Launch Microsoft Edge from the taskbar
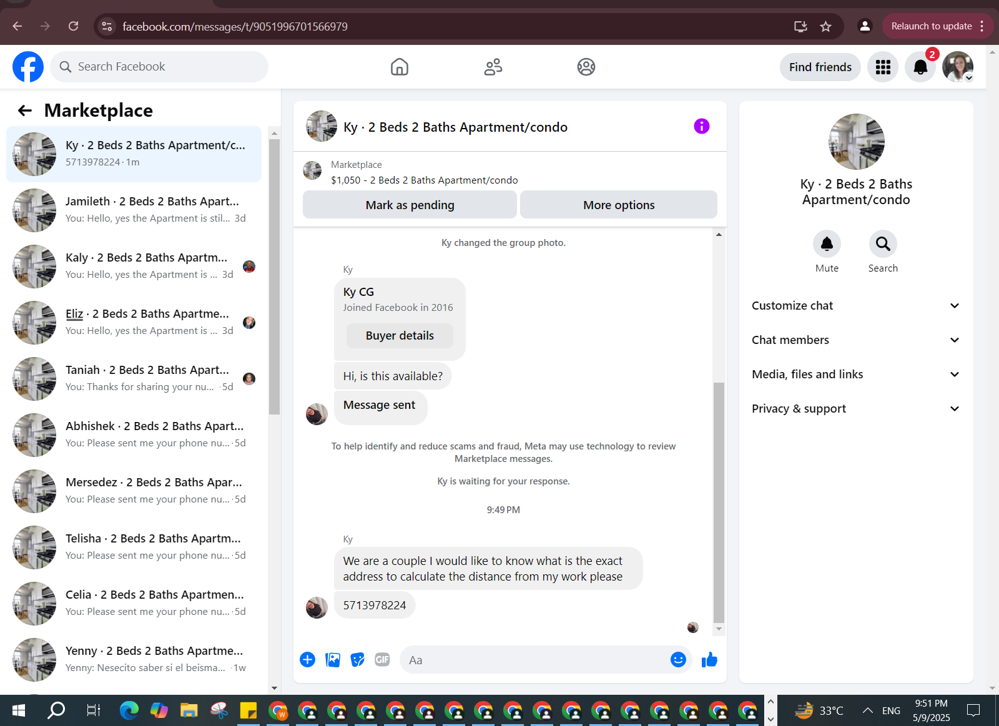 point(129,710)
